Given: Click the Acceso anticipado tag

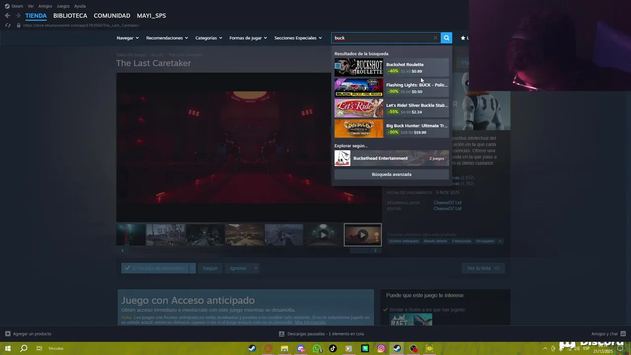Looking at the screenshot, I should point(404,241).
